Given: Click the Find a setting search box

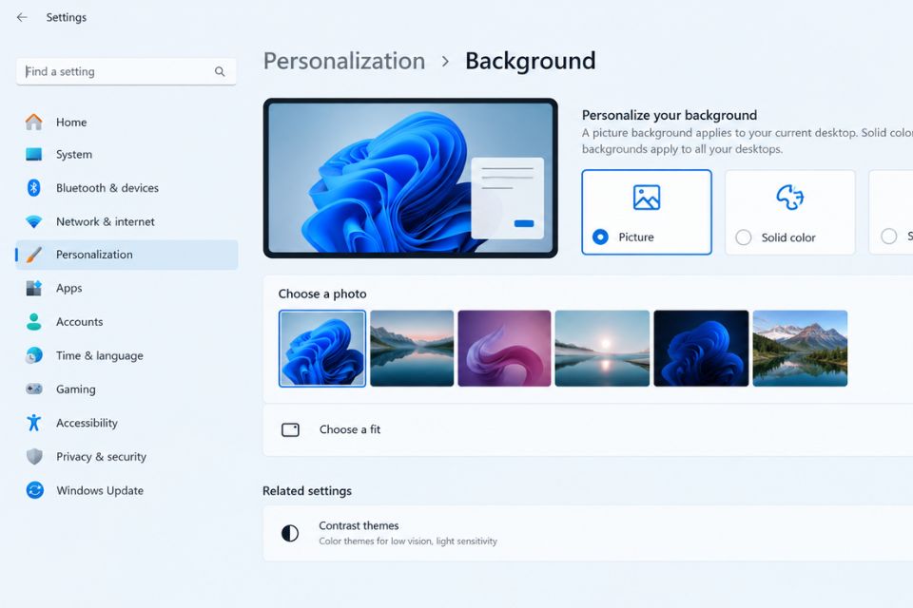Looking at the screenshot, I should [126, 71].
